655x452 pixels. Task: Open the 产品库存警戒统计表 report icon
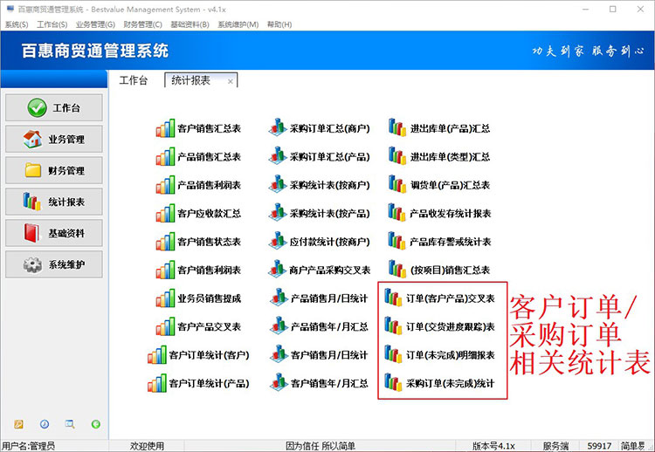tap(396, 241)
